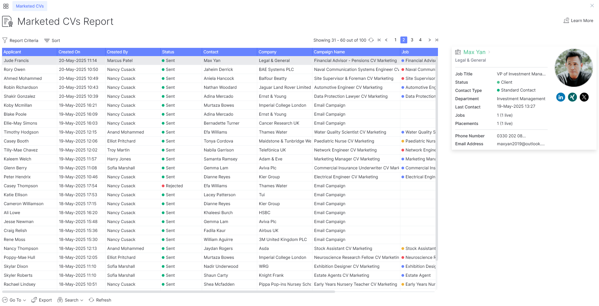Click company Knight Frank

(271, 275)
